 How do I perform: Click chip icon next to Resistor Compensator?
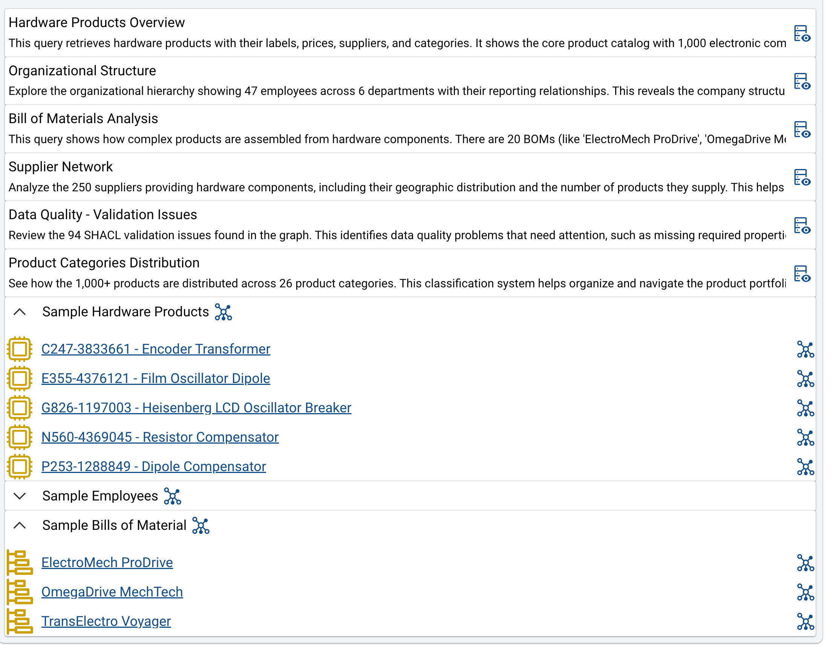point(19,437)
